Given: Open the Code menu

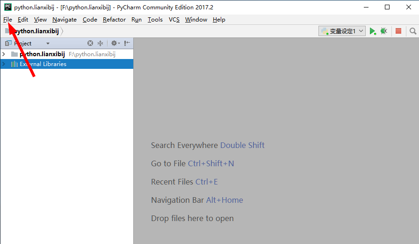Looking at the screenshot, I should 90,20.
